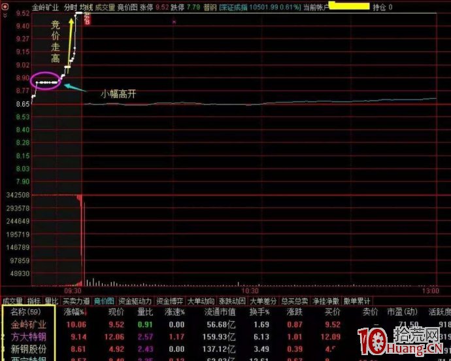
Task: Click the 10:30 time axis label
Action: click(250, 290)
